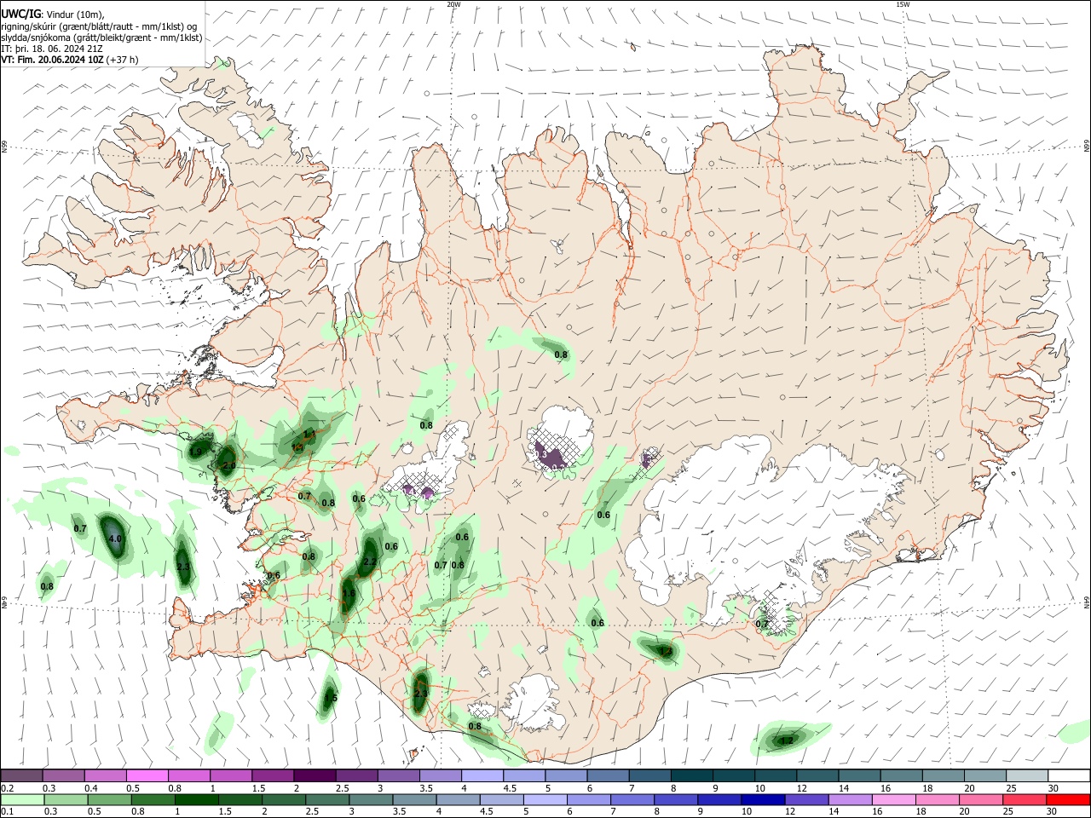
Task: Click the pink-red 25 swatch in lower legend
Action: click(x=1023, y=799)
